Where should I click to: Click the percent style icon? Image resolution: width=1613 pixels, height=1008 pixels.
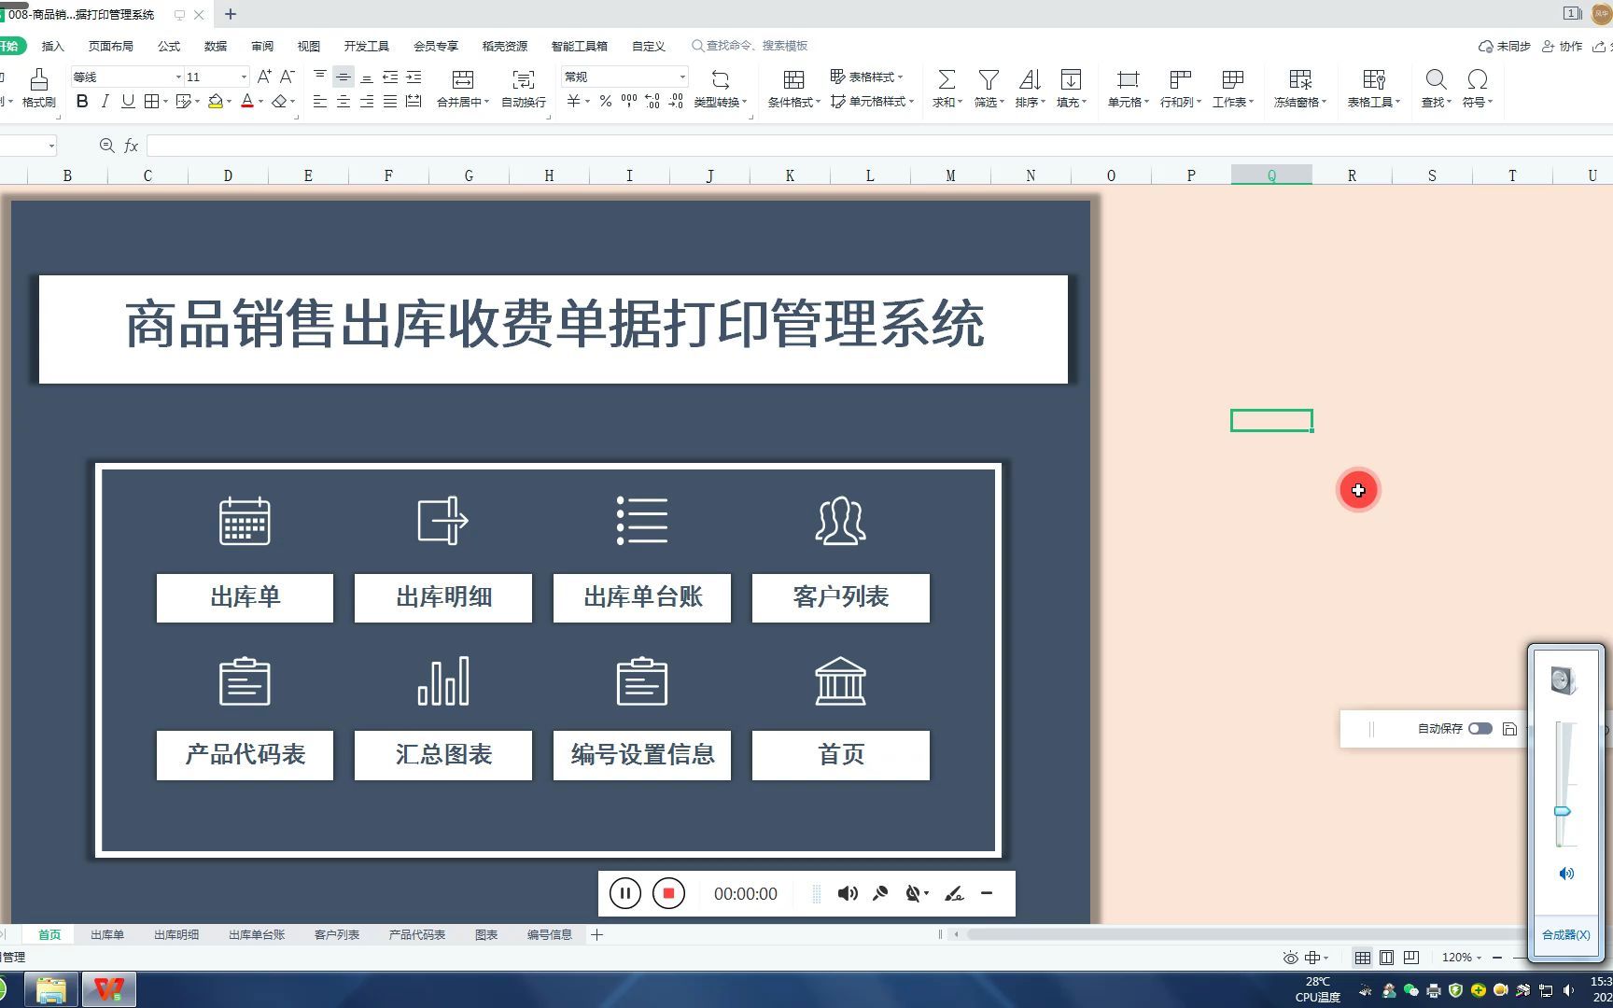[606, 101]
